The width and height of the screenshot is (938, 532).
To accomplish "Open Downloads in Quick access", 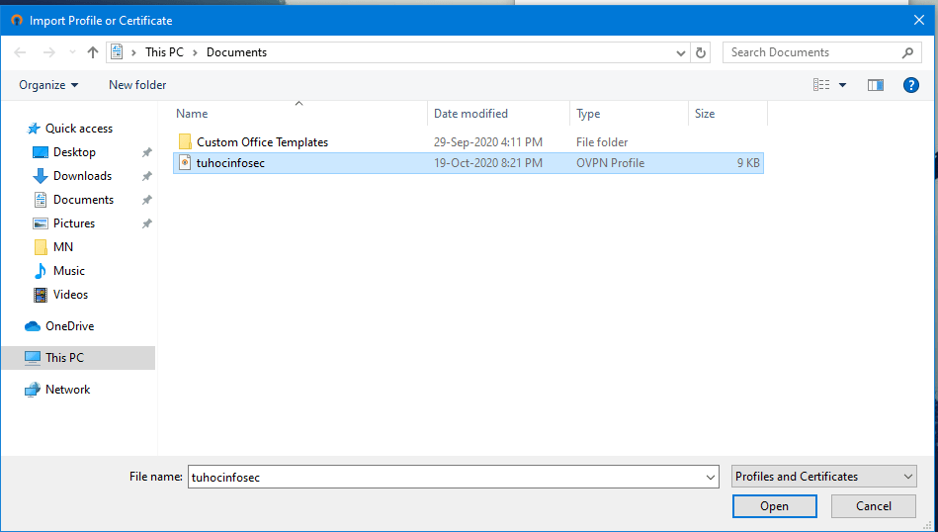I will click(x=82, y=176).
